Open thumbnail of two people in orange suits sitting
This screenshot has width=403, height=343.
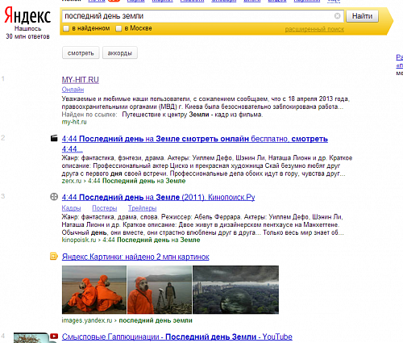pos(94,290)
